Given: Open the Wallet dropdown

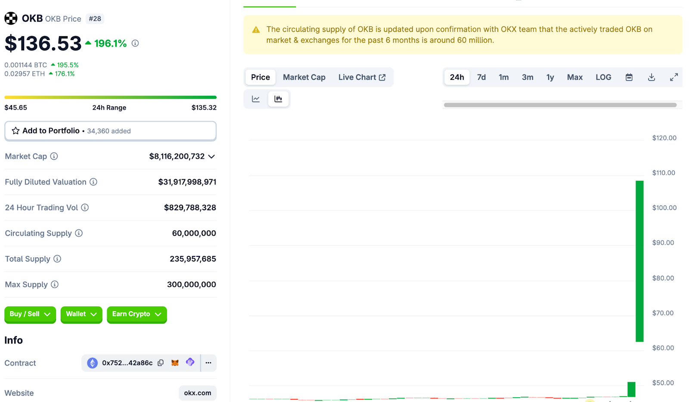Looking at the screenshot, I should (81, 315).
